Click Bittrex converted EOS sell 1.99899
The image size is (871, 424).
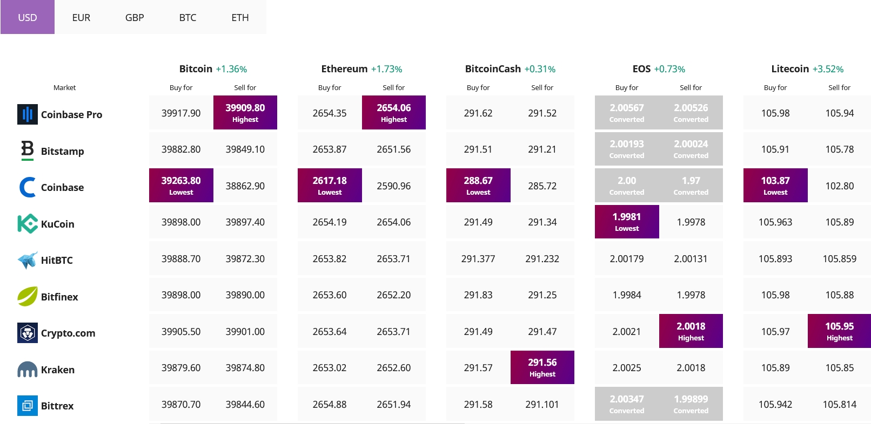pyautogui.click(x=691, y=404)
